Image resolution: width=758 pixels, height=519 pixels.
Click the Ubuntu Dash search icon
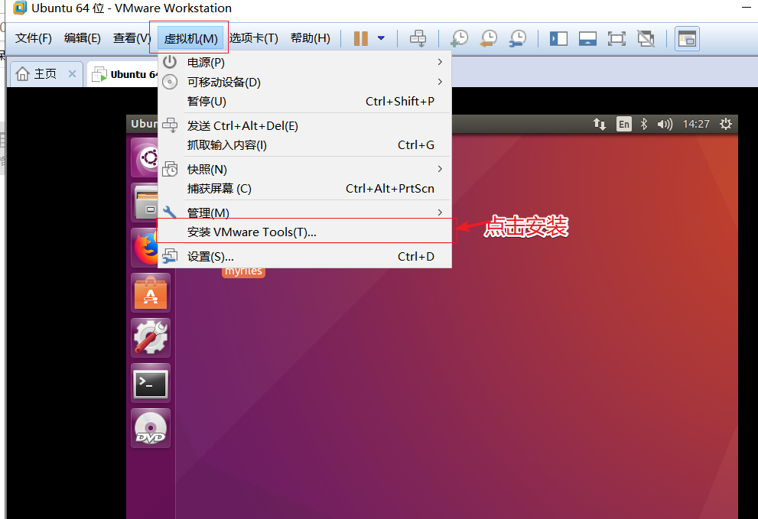coord(145,157)
